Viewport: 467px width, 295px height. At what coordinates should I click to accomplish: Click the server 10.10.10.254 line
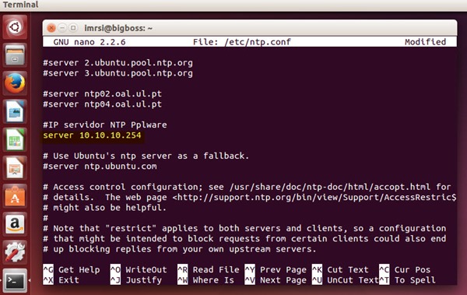[92, 135]
